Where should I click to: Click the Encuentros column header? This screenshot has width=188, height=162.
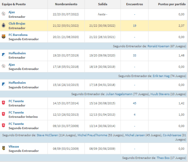[134, 4]
